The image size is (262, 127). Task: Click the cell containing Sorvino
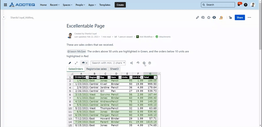(105, 95)
